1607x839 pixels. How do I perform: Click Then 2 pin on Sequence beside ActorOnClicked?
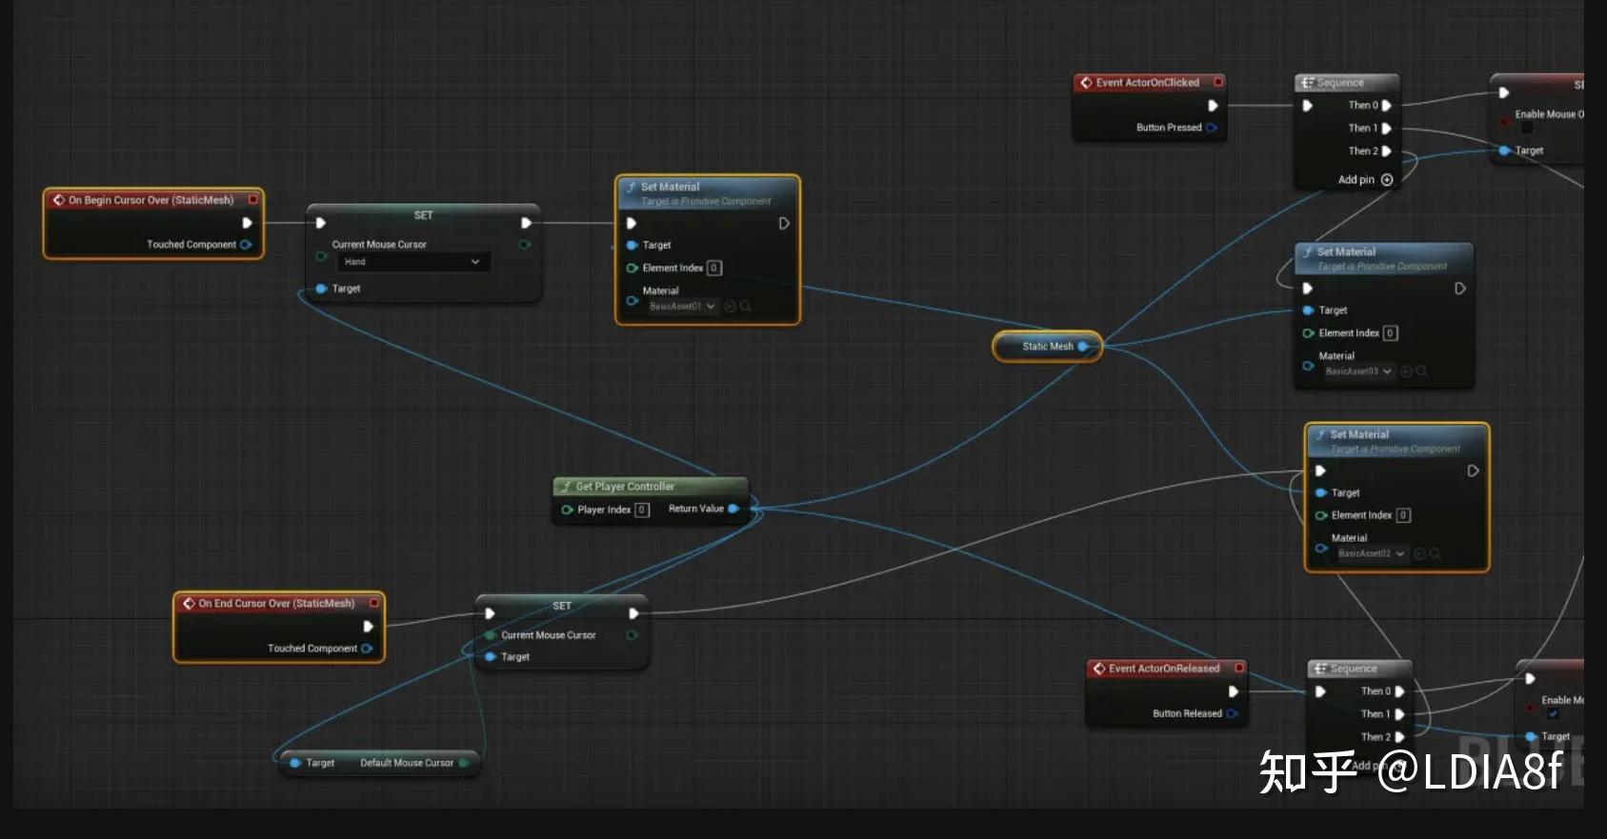coord(1387,151)
